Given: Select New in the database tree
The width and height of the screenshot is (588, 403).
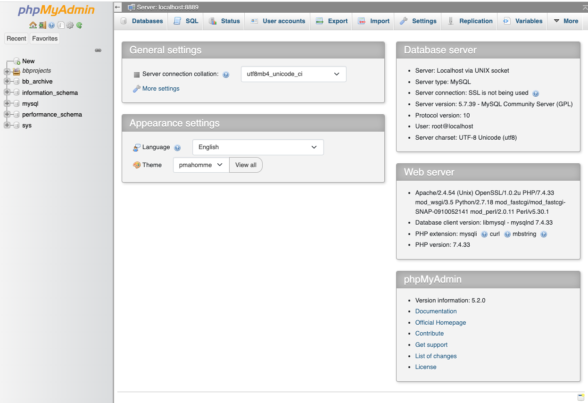Looking at the screenshot, I should [28, 61].
